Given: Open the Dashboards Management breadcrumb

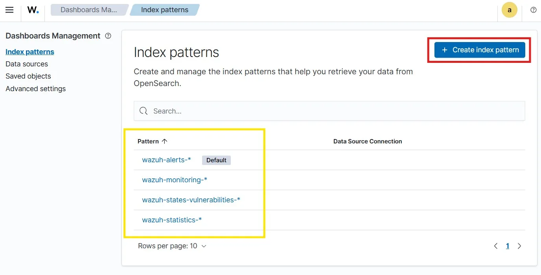Looking at the screenshot, I should (89, 10).
